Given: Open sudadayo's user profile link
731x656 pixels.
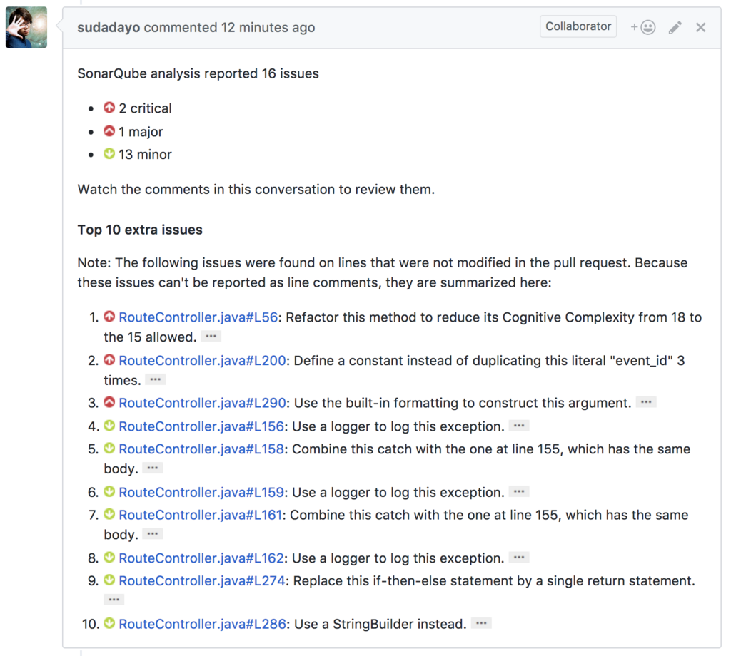Looking at the screenshot, I should 109,28.
